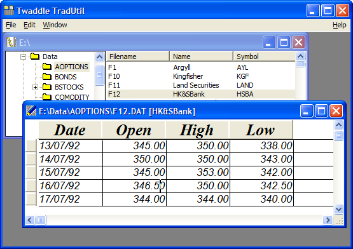The image size is (353, 249).
Task: Click the Low column header
Action: pyautogui.click(x=261, y=130)
